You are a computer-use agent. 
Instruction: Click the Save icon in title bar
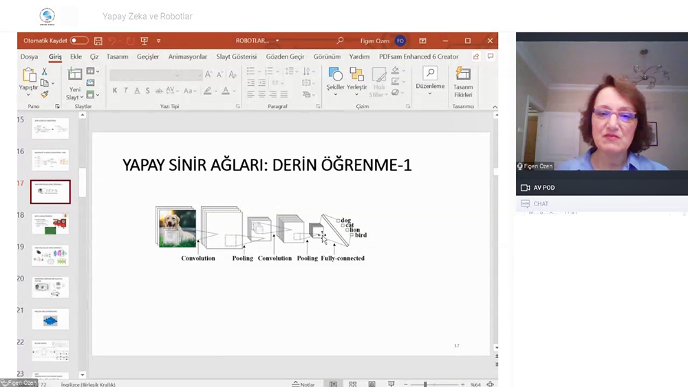tap(98, 41)
